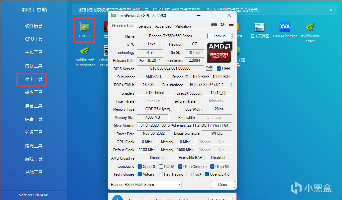Click the Resizable BAR Disabled value

pyautogui.click(x=218, y=158)
